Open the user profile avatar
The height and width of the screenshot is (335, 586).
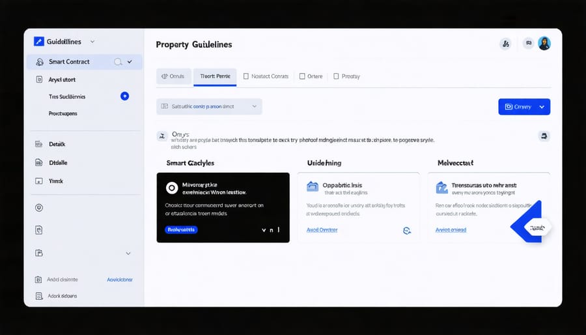(544, 44)
